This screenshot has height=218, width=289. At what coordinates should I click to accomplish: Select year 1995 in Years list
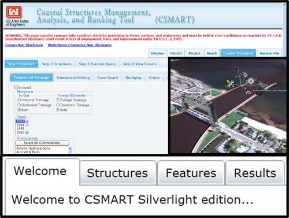(x=20, y=129)
